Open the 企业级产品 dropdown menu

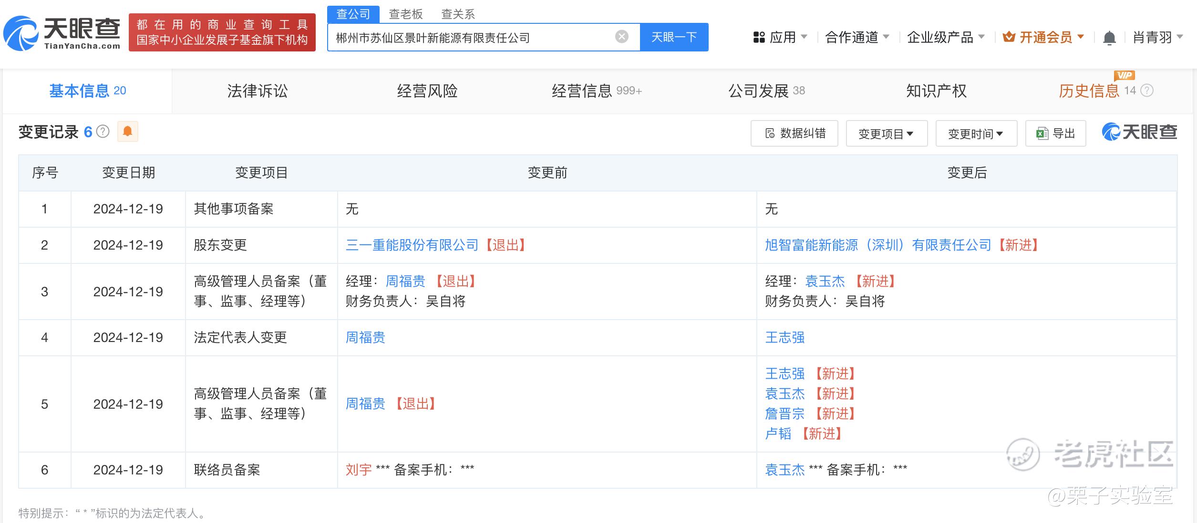(945, 37)
